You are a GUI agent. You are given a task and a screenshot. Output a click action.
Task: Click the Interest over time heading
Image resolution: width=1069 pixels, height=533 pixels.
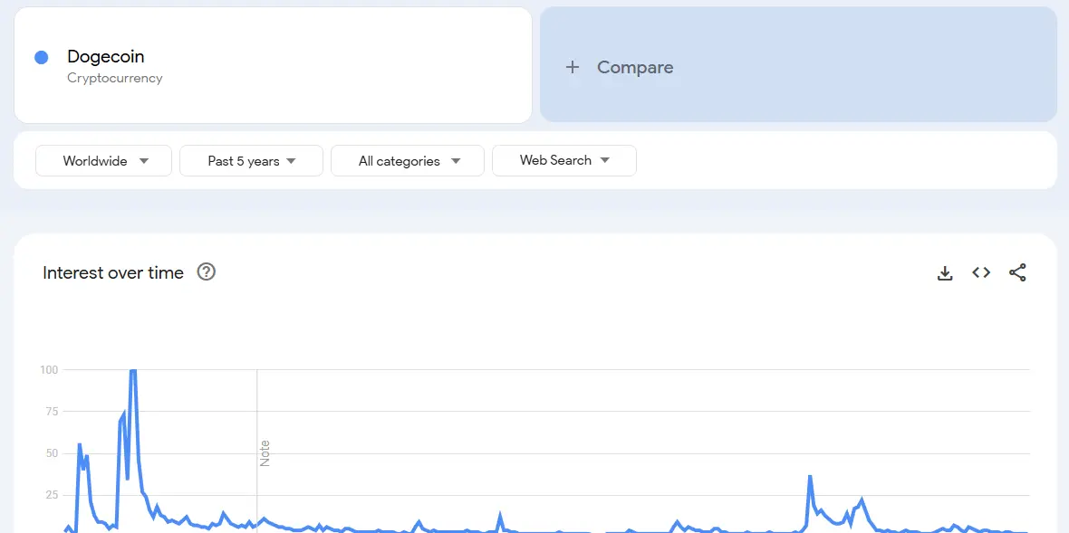[x=113, y=272]
